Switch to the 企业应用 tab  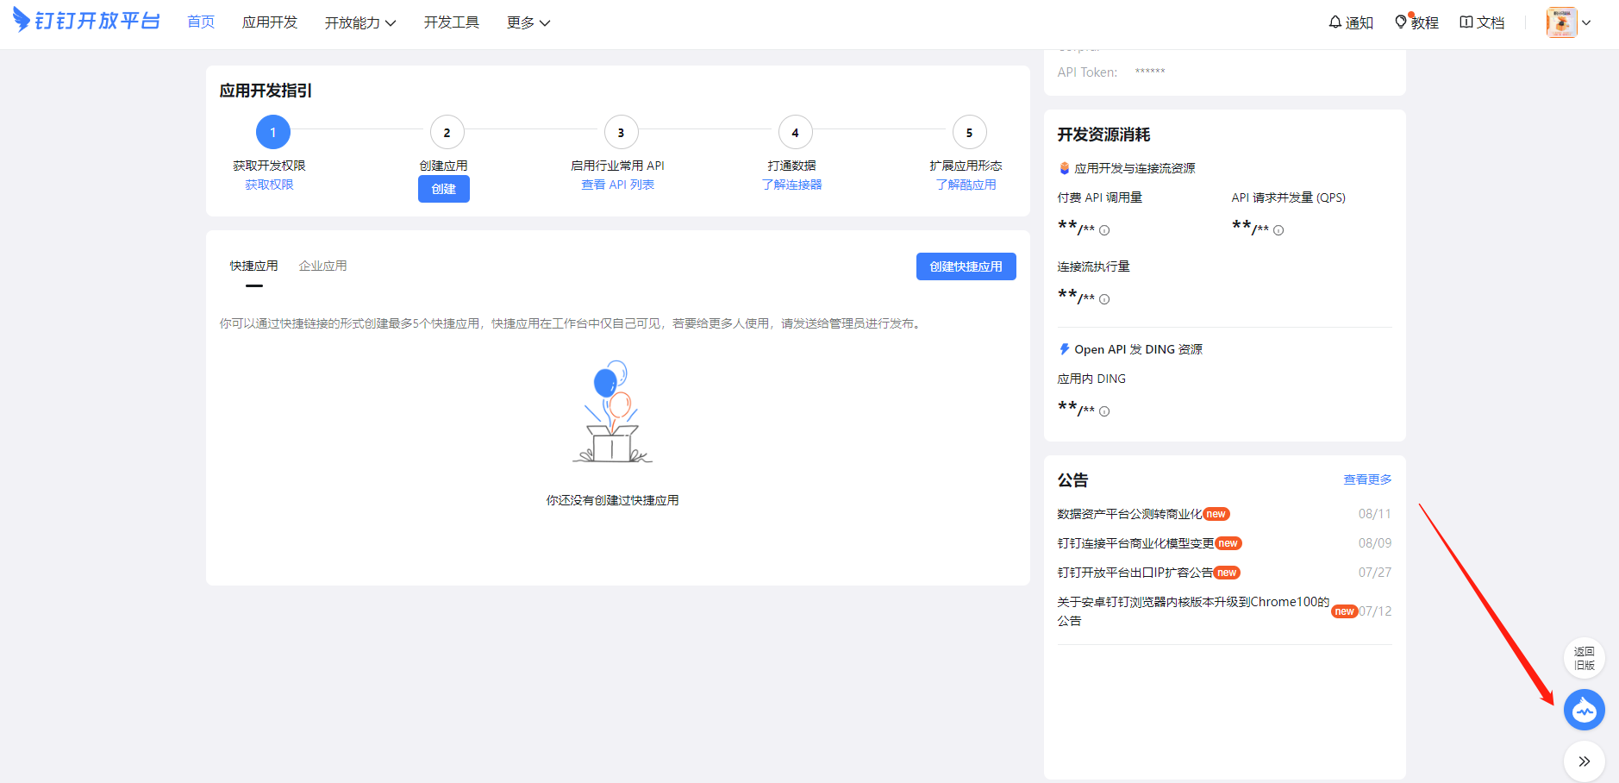[x=322, y=266]
